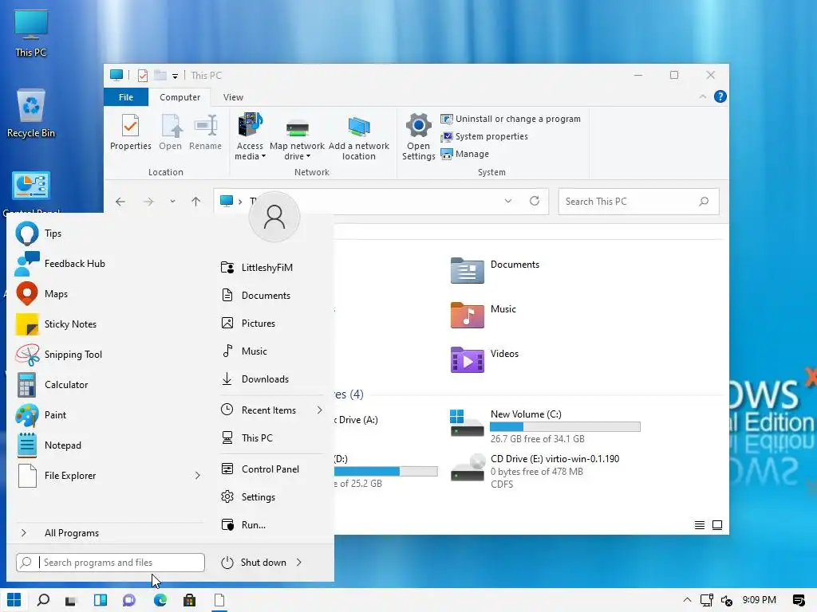Open This PC from Start menu
This screenshot has height=612, width=817.
point(271,438)
